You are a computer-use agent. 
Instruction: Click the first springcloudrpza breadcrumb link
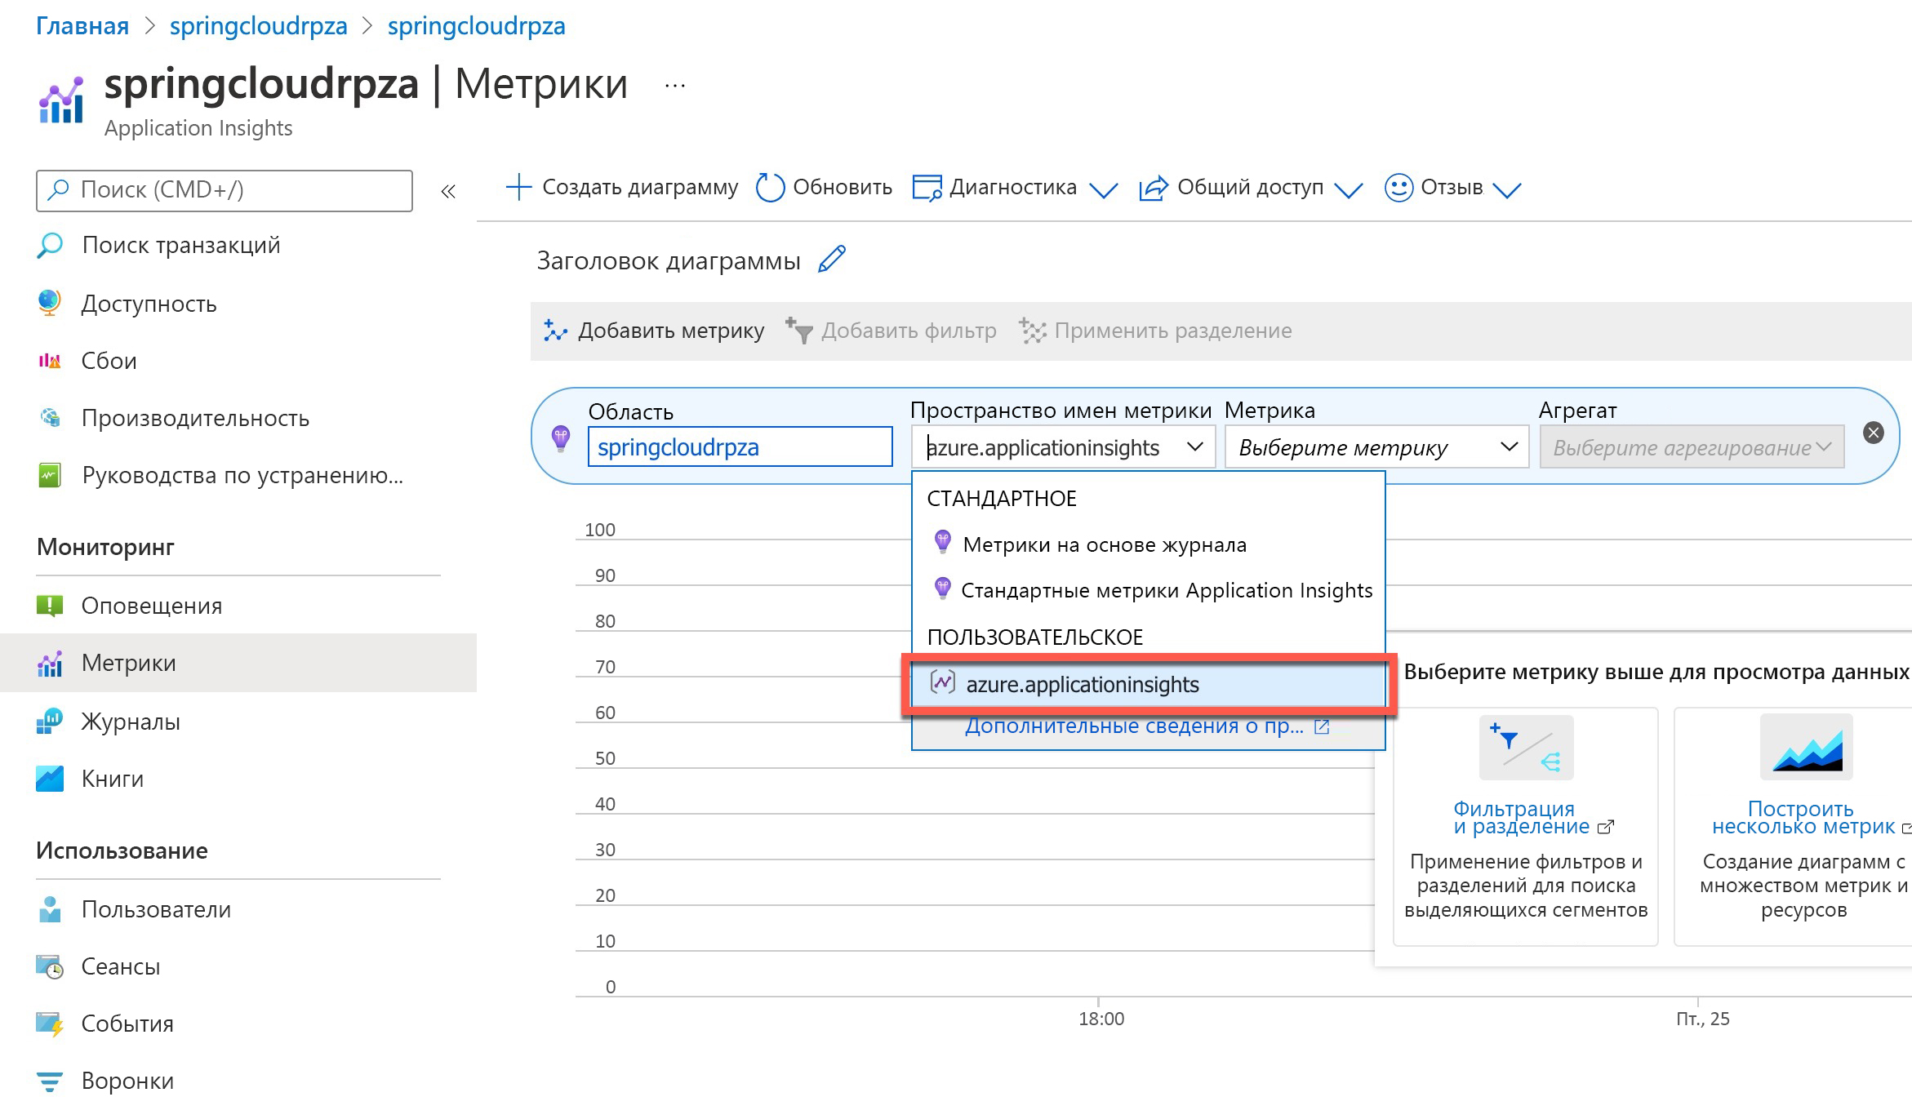(x=259, y=26)
